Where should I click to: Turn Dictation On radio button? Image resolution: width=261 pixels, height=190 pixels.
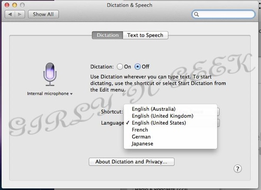pyautogui.click(x=120, y=67)
